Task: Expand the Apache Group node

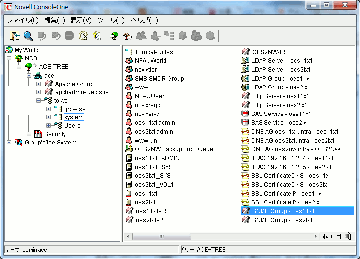Action: click(38, 84)
